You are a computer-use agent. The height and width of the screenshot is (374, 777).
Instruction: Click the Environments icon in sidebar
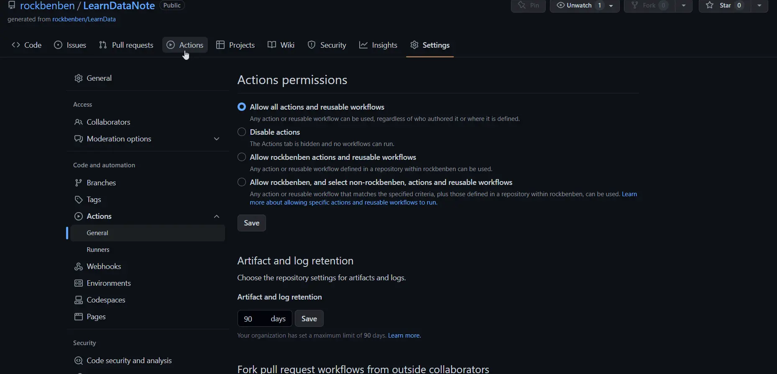tap(78, 283)
